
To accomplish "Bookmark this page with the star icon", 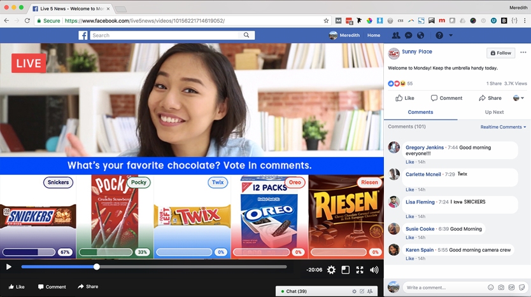I will click(326, 20).
